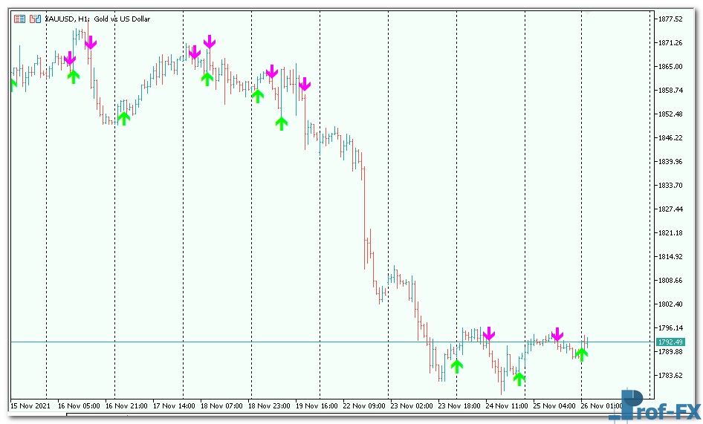Click the 1833.70 level on price axis
703x424 pixels.
pos(670,185)
